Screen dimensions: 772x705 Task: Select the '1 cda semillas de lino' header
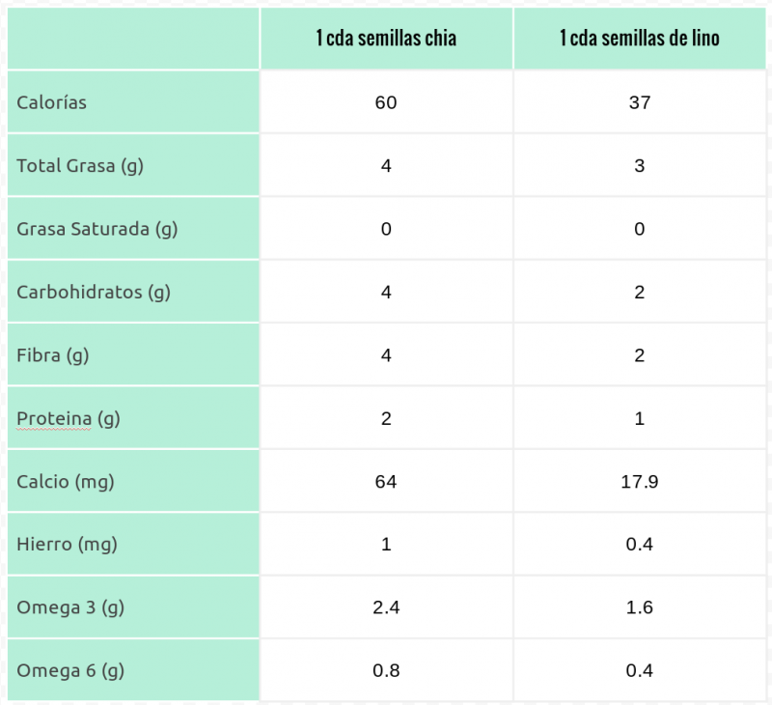(639, 39)
